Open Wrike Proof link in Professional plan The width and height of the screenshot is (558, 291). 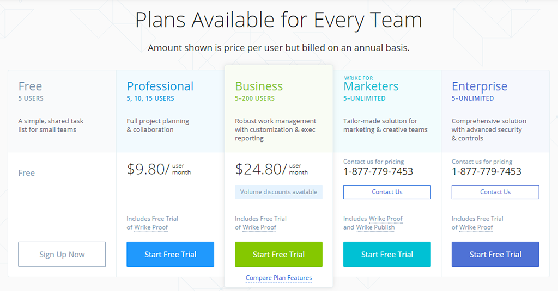point(151,227)
